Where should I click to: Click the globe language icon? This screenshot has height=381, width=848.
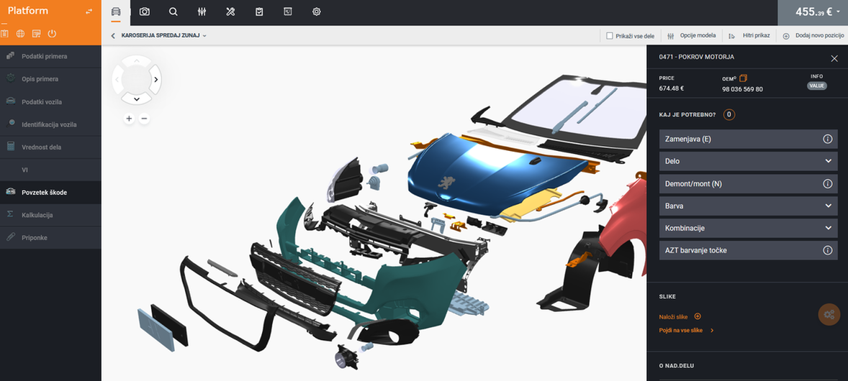point(20,34)
